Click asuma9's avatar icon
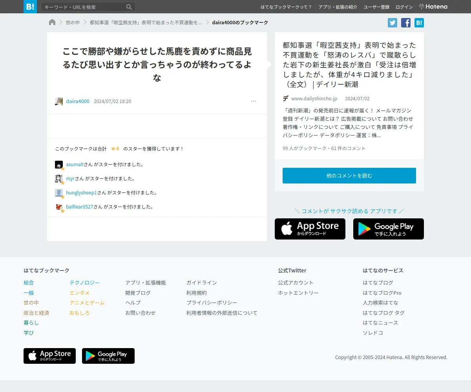Viewport: 471px width, 392px height. point(59,165)
